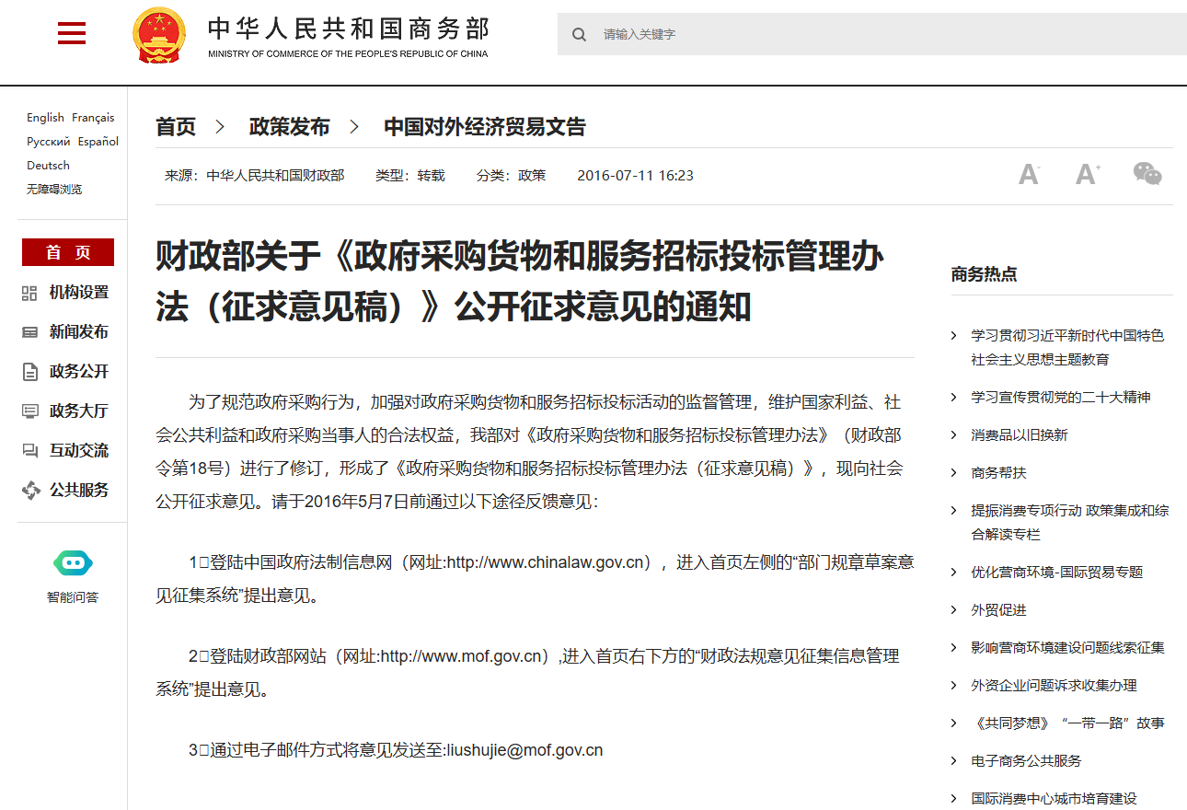Expand chevron beside 商务帮扶 topic
Viewport: 1187px width, 810px height.
(954, 473)
